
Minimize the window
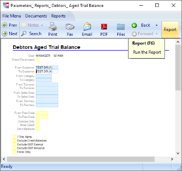(x=141, y=6)
